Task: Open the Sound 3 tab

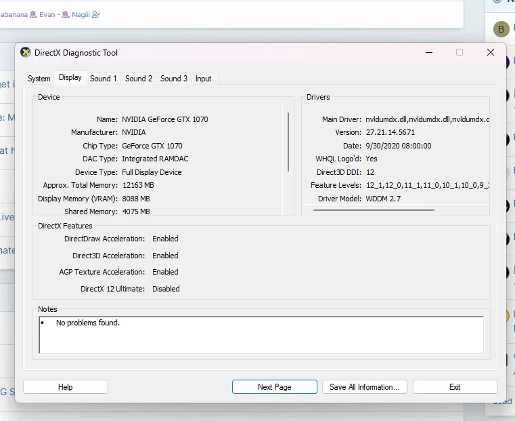Action: (174, 79)
